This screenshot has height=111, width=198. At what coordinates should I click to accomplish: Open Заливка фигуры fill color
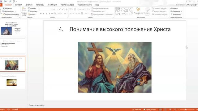click(x=160, y=8)
